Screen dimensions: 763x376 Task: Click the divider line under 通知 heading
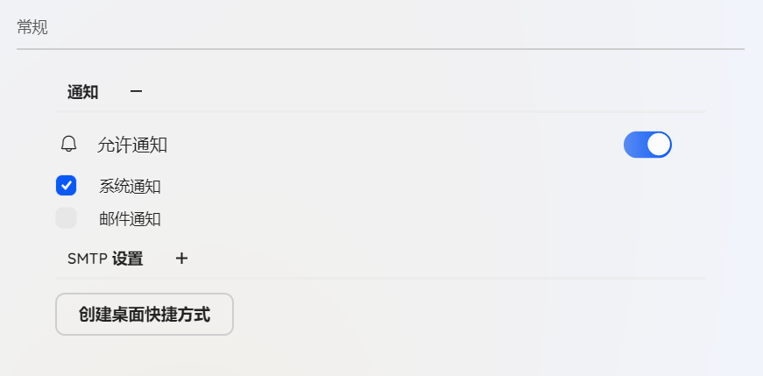tap(380, 112)
